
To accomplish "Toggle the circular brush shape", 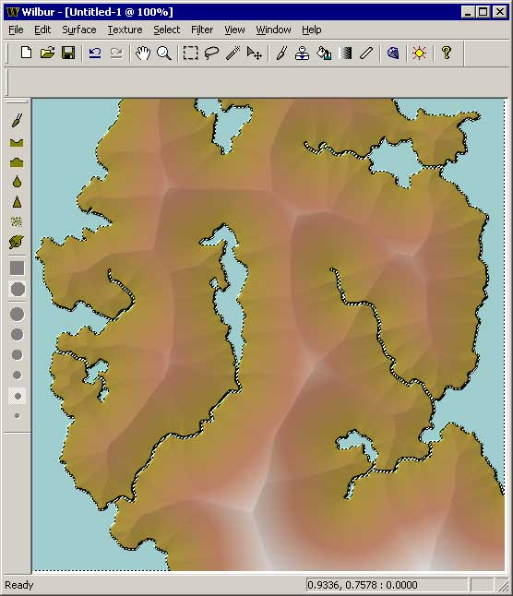I will [18, 290].
